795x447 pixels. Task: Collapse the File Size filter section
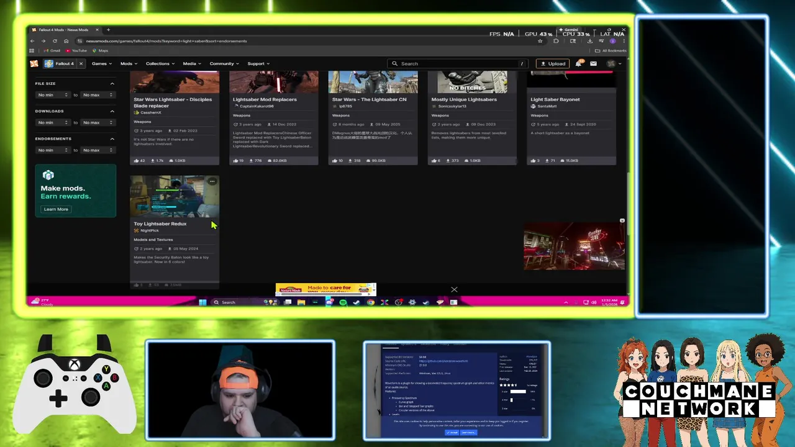point(112,83)
